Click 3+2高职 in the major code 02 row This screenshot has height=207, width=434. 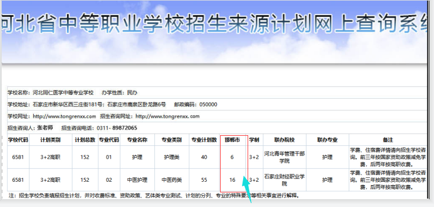pos(51,180)
